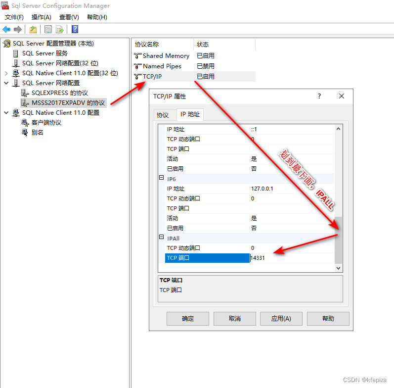Select 客户端协议 tree item
This screenshot has width=394, height=388.
click(x=46, y=123)
